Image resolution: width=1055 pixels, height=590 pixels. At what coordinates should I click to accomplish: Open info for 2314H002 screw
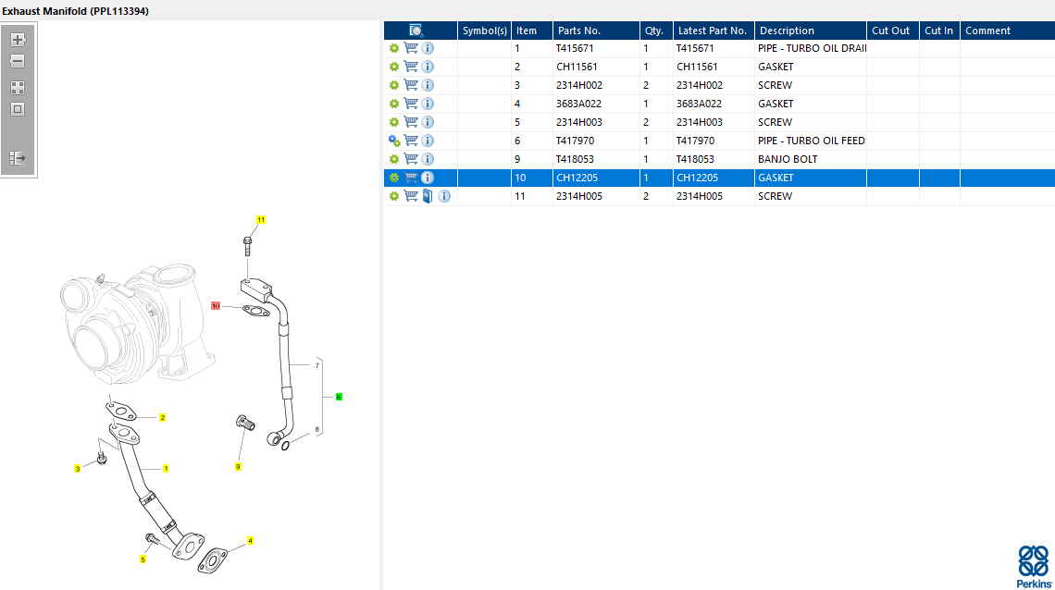coord(428,85)
